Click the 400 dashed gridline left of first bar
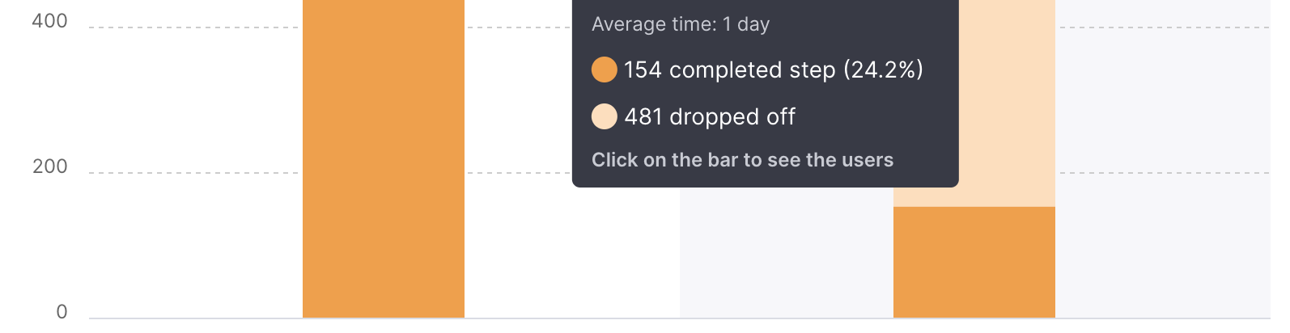The width and height of the screenshot is (1290, 333). (x=194, y=27)
